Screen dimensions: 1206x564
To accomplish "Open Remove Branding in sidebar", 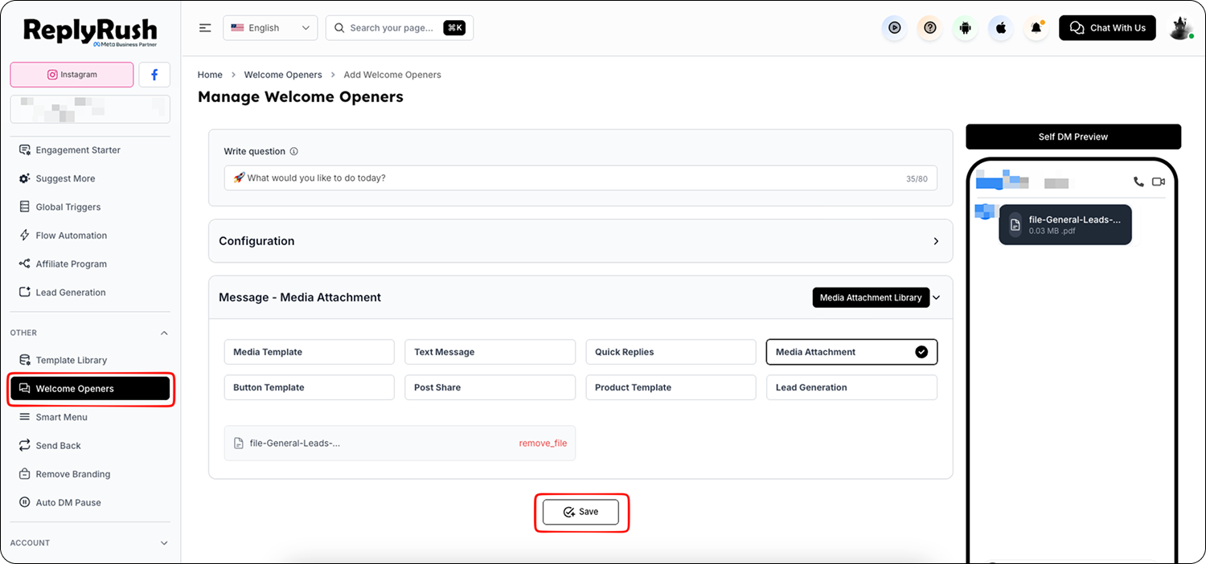I will 72,474.
